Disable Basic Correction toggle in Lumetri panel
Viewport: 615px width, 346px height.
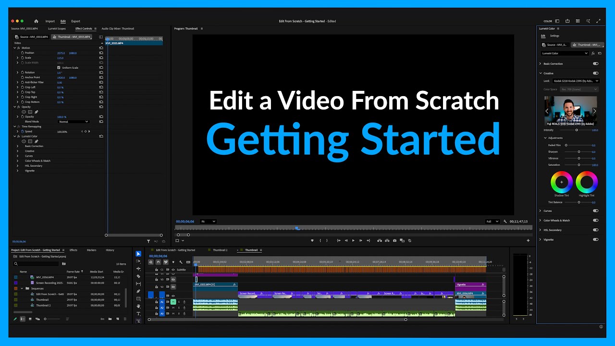(596, 63)
